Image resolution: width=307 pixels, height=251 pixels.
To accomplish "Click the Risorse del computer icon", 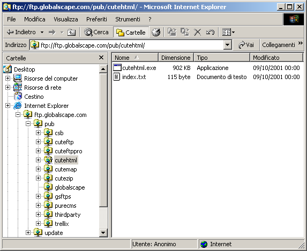I will coord(18,79).
